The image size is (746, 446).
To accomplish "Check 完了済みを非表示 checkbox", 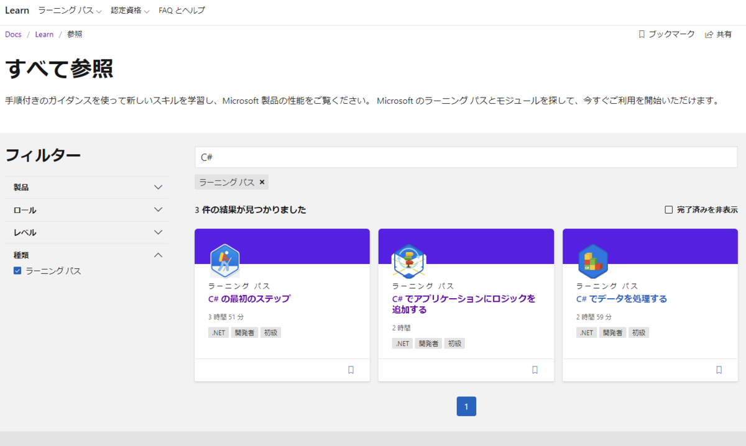I will click(x=669, y=210).
